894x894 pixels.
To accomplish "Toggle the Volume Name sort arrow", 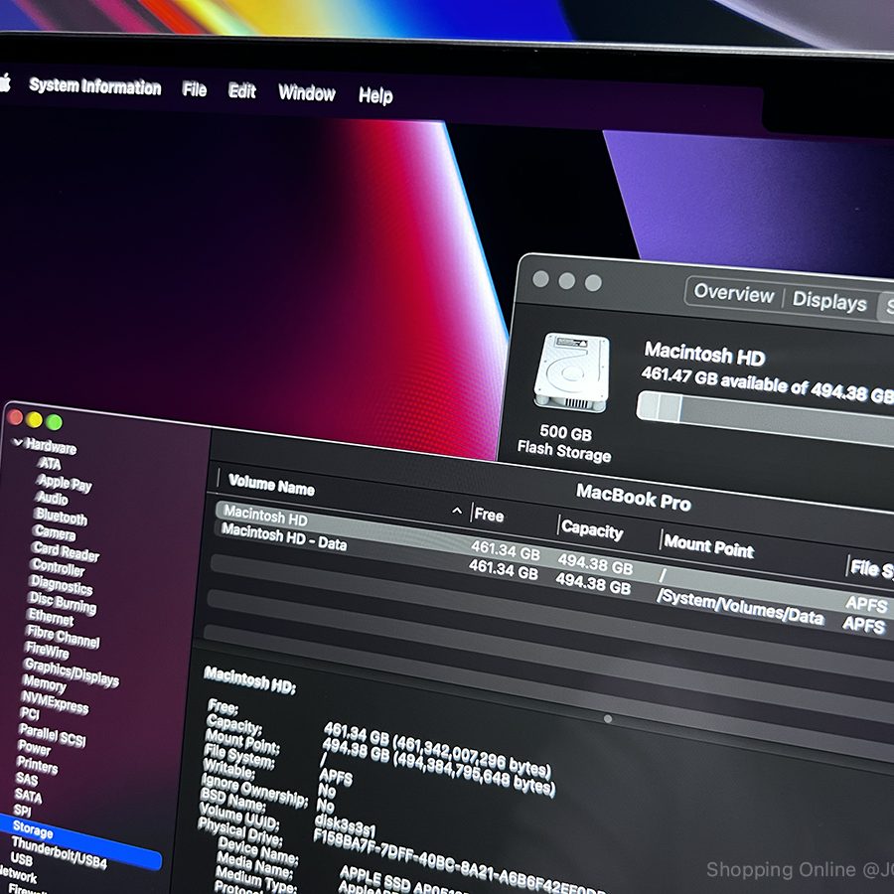I will click(x=457, y=511).
